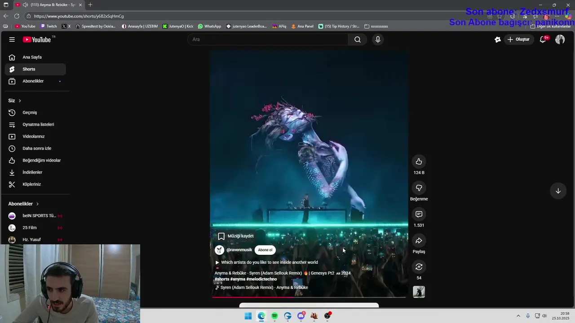The image size is (575, 323).
Task: Open the Hz. Yusuf subscription channel
Action: (35, 240)
